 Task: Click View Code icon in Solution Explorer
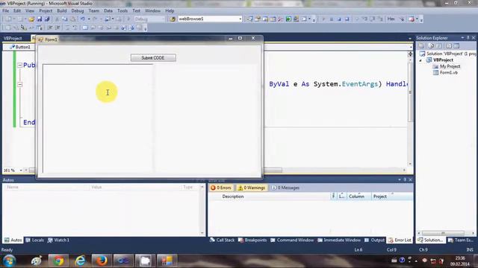(449, 46)
